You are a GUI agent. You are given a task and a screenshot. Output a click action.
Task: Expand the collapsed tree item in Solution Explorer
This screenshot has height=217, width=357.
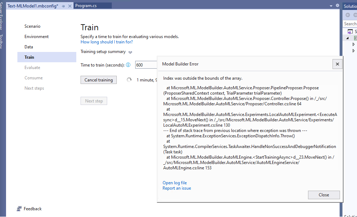[353, 44]
